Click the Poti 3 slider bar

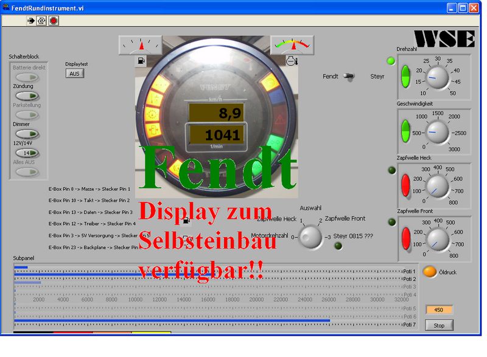point(208,283)
